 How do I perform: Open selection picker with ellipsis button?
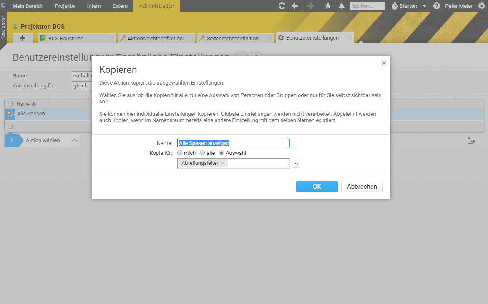coord(295,164)
